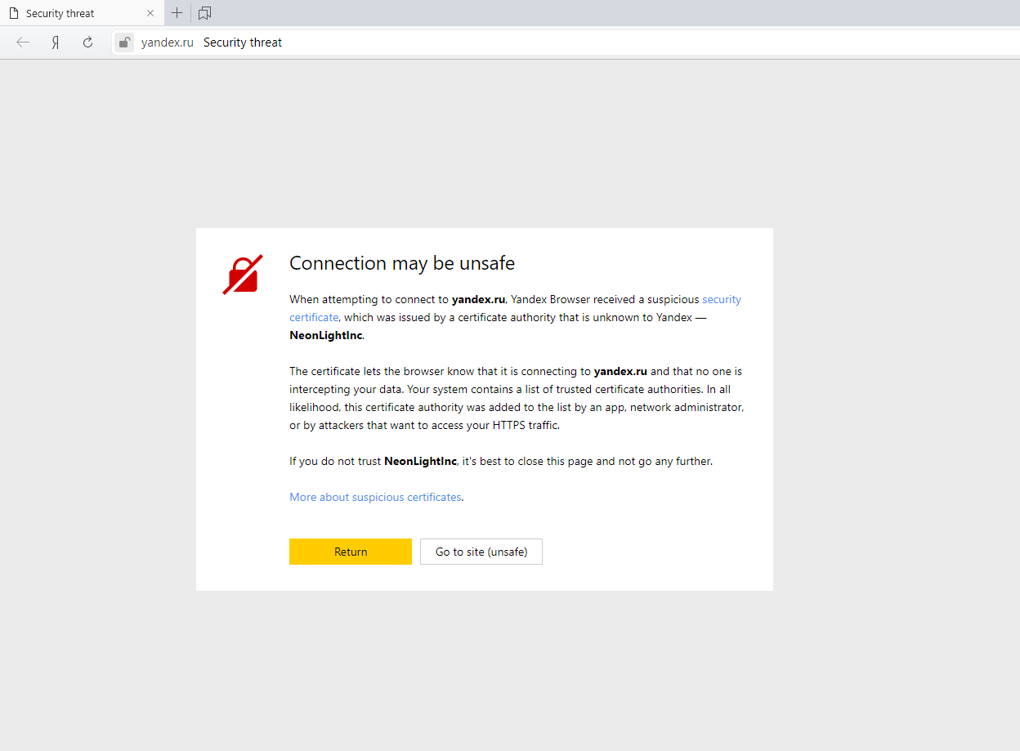Click the page favicon on the Security threat tab
The width and height of the screenshot is (1020, 751).
(x=14, y=12)
